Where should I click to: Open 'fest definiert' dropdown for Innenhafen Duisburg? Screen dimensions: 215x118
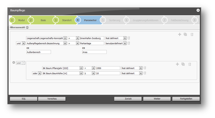(125, 38)
